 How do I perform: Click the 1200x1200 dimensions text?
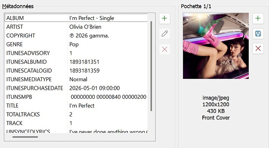click(x=216, y=105)
